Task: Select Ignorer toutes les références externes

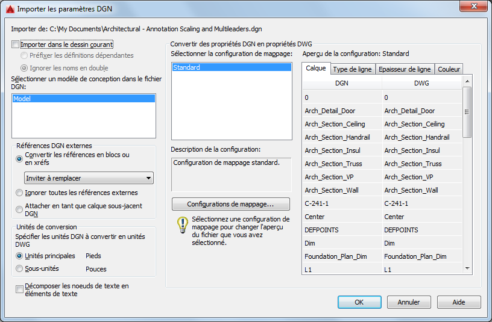Action: (20, 193)
